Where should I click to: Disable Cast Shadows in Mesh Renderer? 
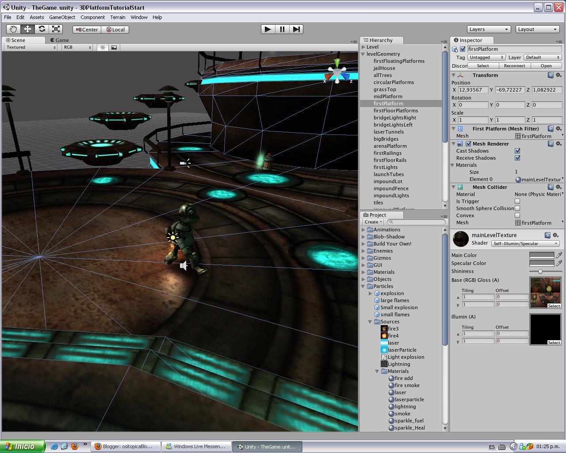(517, 150)
